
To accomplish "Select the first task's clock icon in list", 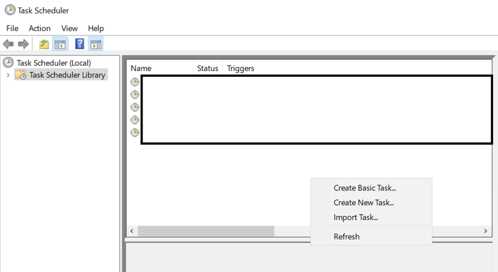I will coord(135,82).
